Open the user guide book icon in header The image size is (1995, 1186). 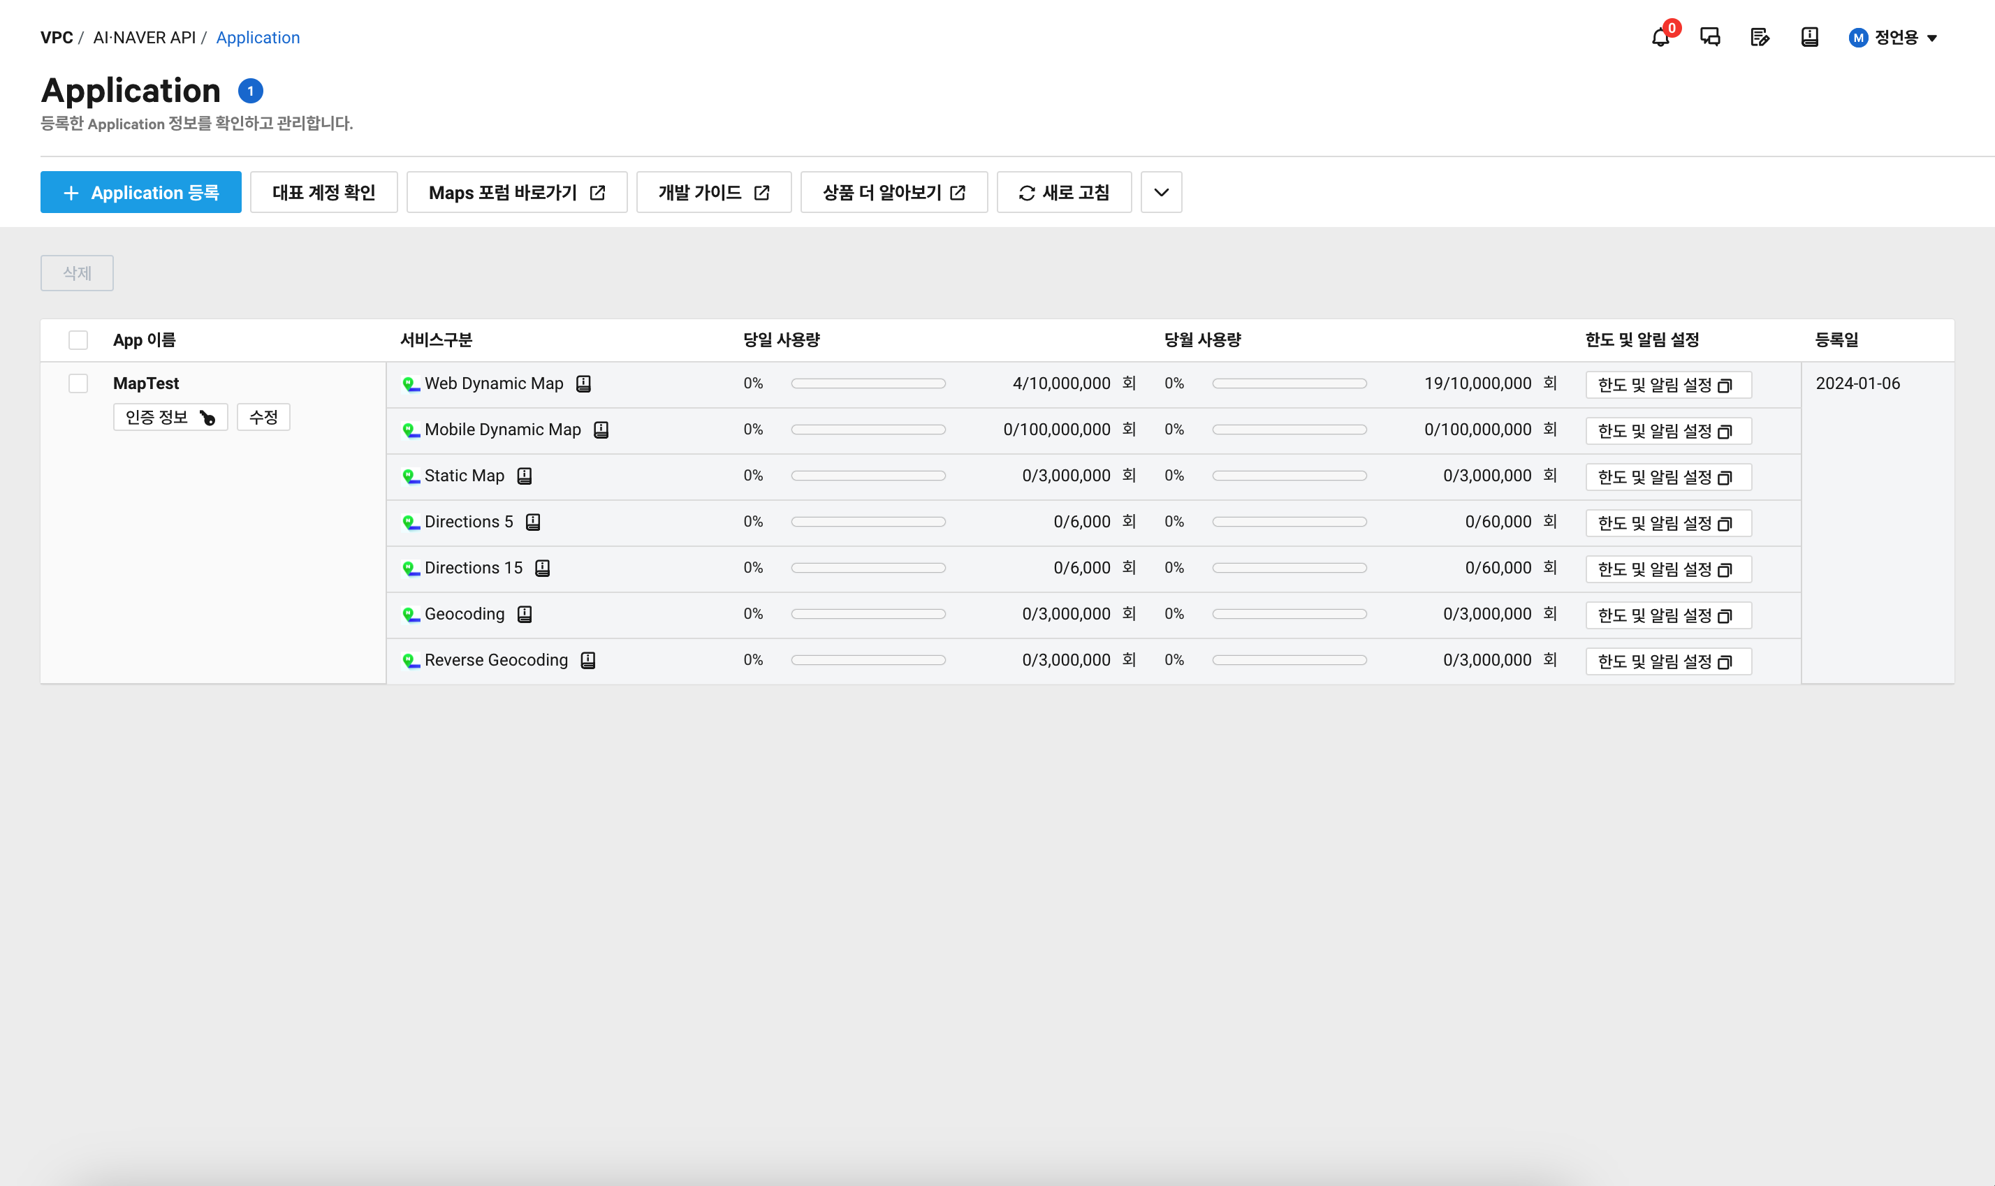coord(1810,38)
